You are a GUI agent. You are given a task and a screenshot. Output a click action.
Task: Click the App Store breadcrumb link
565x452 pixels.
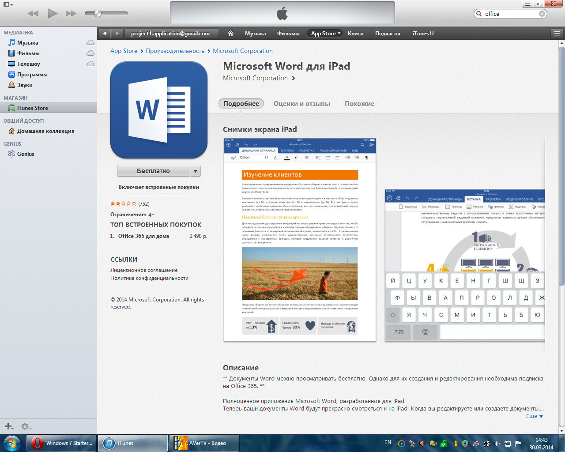coord(124,51)
